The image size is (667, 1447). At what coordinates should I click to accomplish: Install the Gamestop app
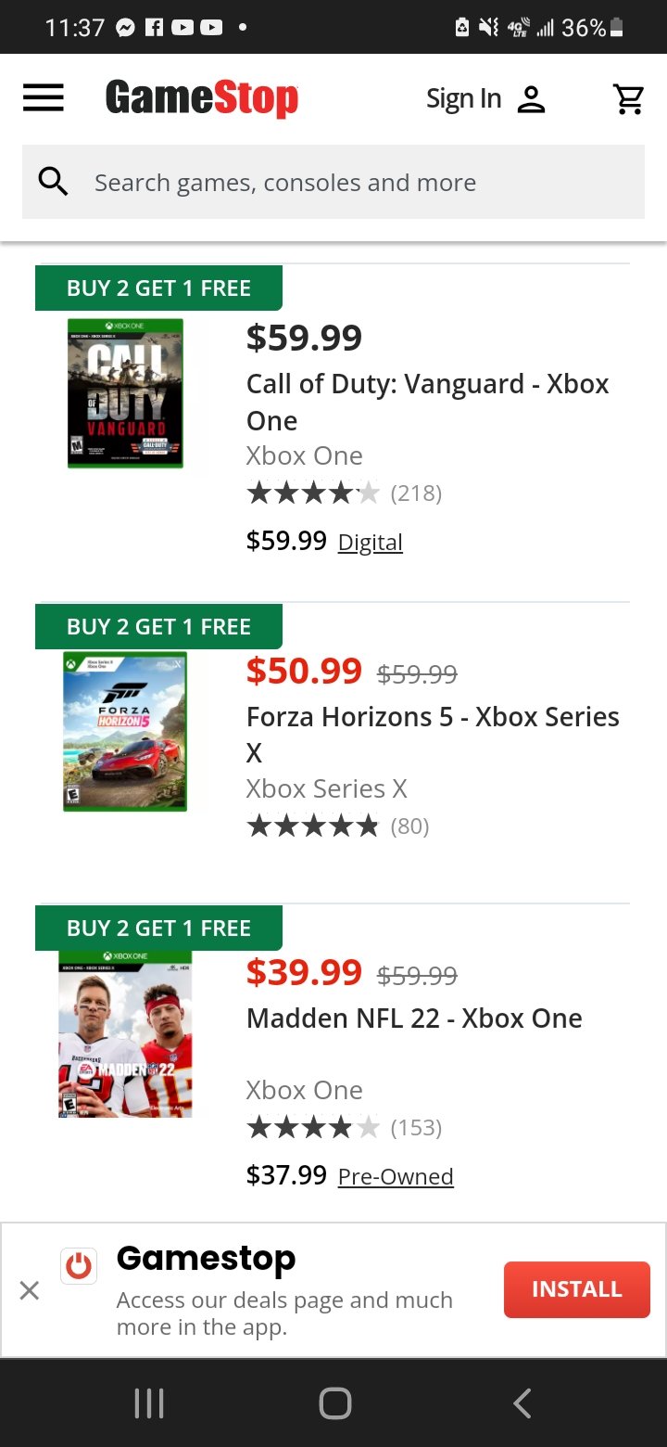(x=576, y=1289)
